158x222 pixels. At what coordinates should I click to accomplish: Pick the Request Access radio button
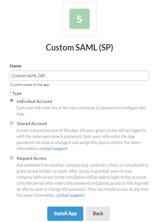[x=12, y=158]
